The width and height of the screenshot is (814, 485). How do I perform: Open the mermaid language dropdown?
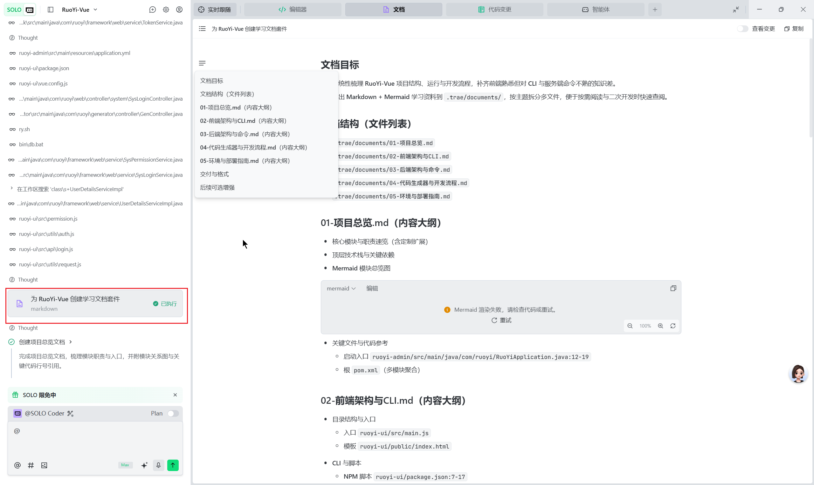click(x=341, y=288)
